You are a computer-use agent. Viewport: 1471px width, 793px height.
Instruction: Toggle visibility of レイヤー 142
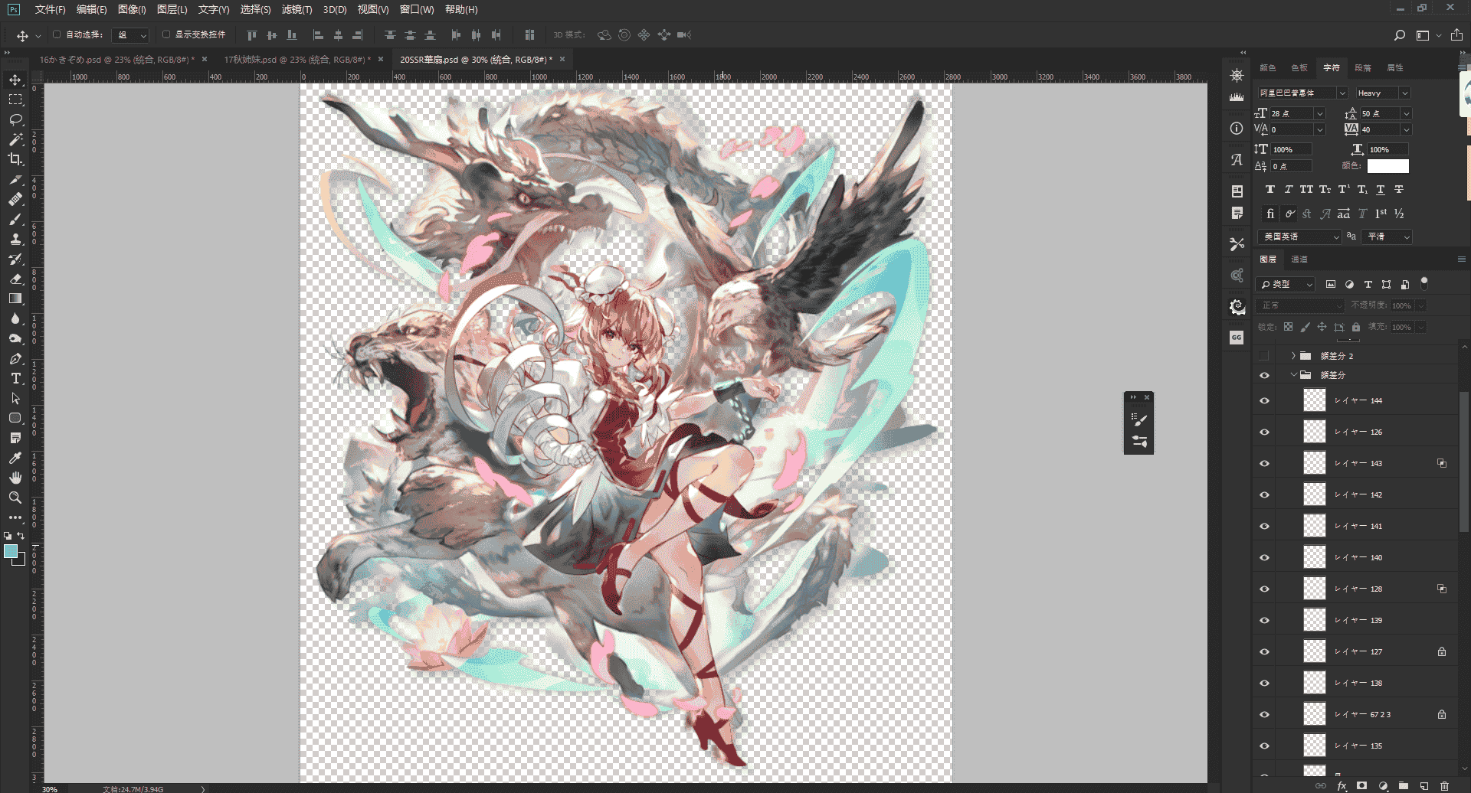coord(1264,494)
